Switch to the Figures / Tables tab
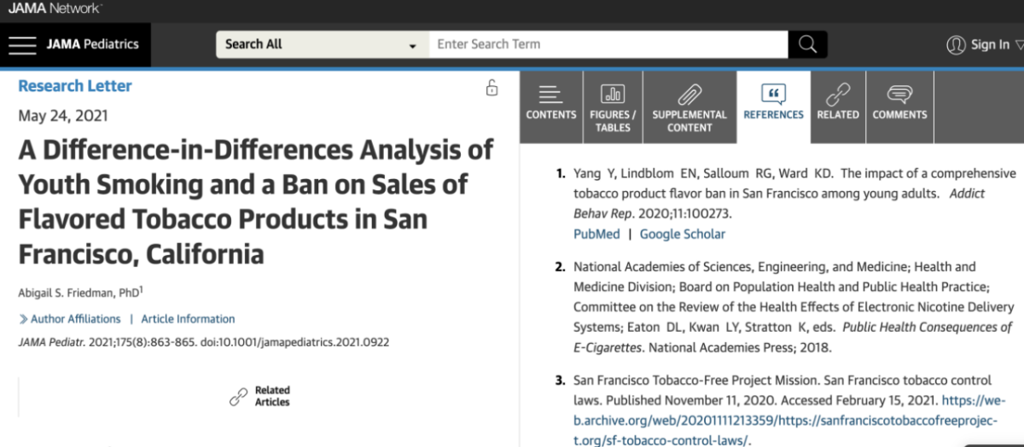Viewport: 1024px width, 447px height. (613, 106)
